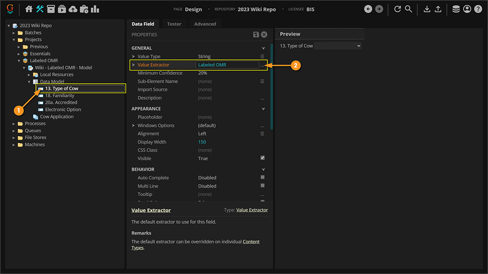
Task: Click the Search magnifier icon
Action: point(408,9)
